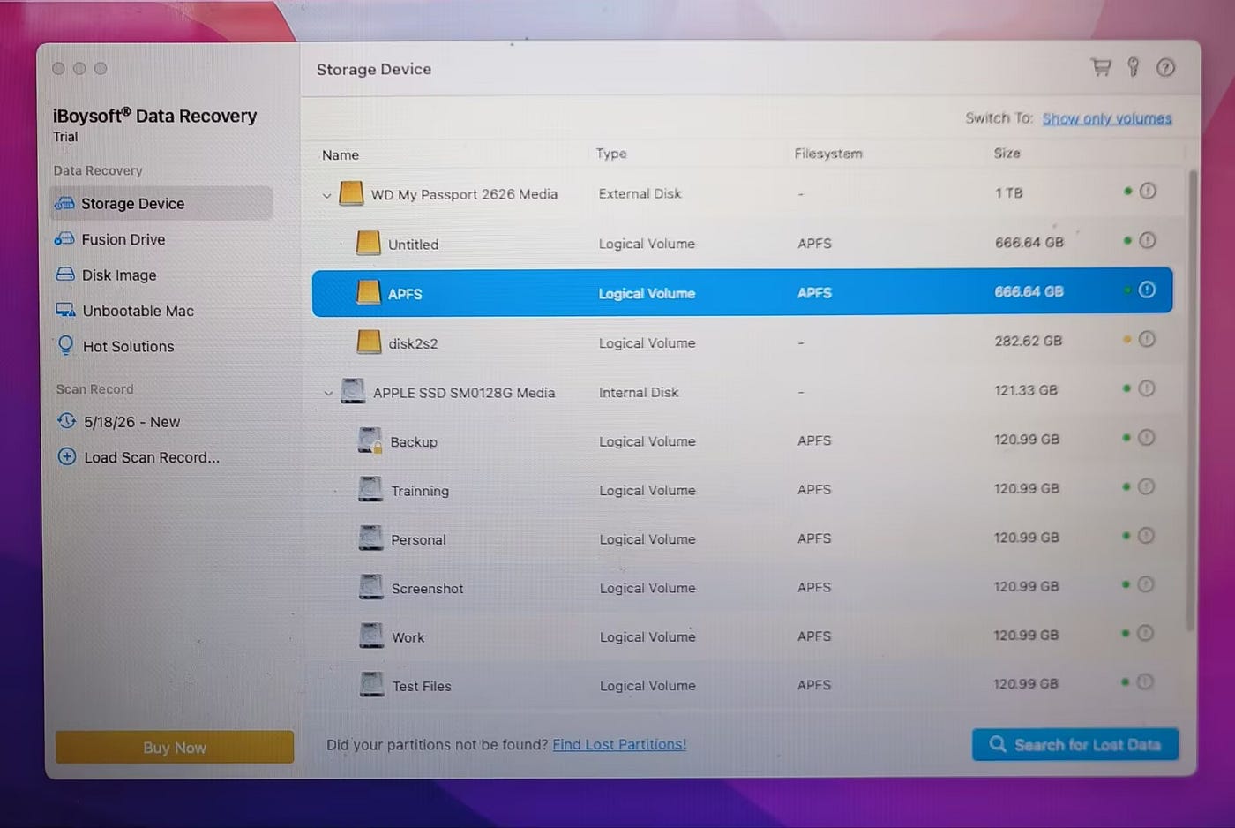
Task: Select the Screenshot volume name
Action: [x=427, y=589]
